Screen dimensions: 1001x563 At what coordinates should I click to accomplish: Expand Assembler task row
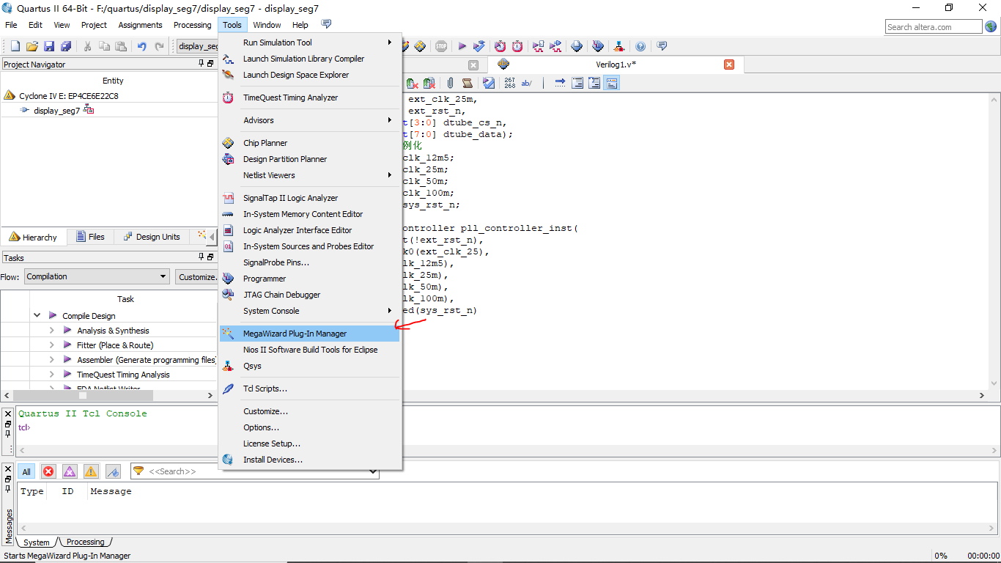tap(51, 360)
